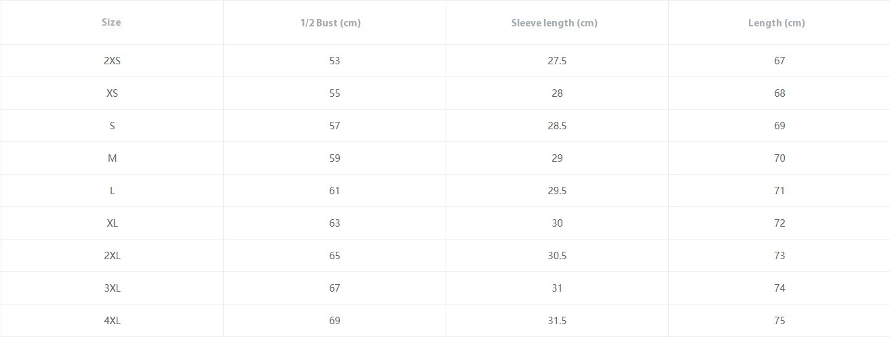
Task: Select bust value 63 for XL
Action: (334, 223)
